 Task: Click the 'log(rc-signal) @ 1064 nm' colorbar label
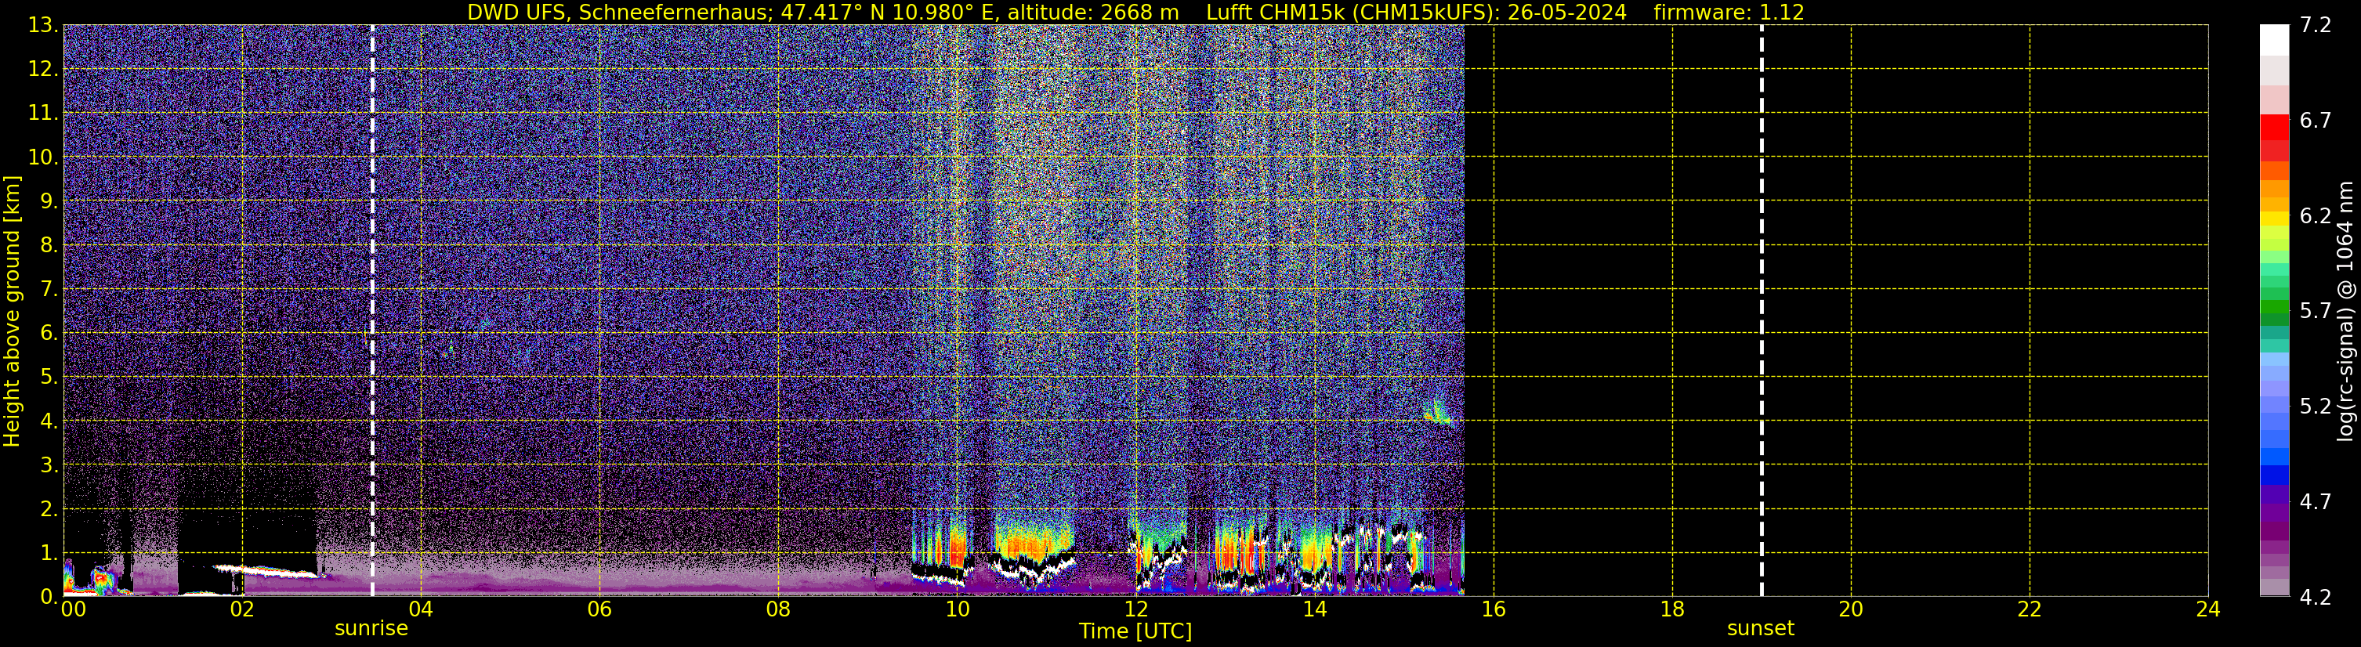tap(2345, 311)
